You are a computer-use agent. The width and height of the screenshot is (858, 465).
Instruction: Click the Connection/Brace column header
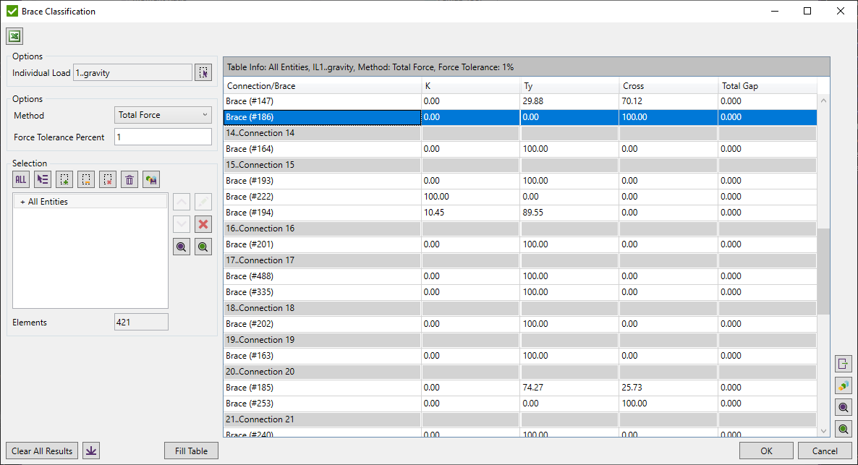tap(322, 85)
